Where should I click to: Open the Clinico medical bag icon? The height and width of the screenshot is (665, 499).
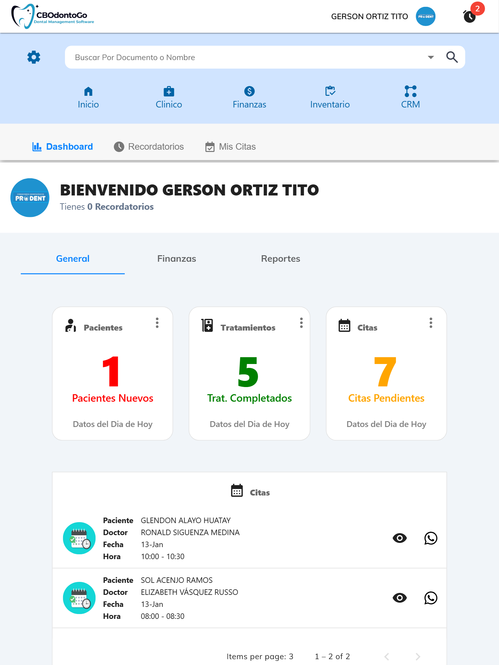pos(169,91)
